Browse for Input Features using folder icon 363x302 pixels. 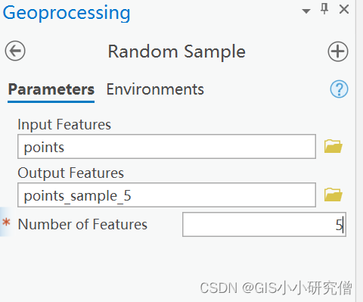[x=333, y=146]
